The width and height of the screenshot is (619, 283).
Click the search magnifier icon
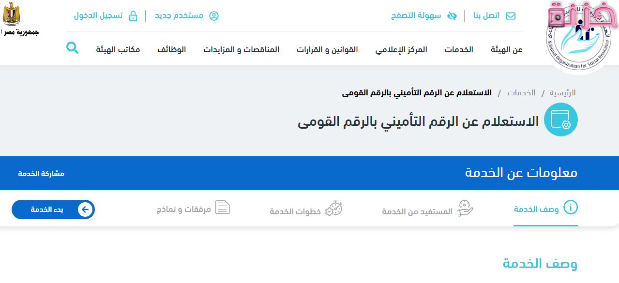click(x=73, y=48)
